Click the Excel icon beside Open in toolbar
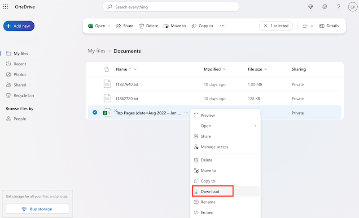The height and width of the screenshot is (218, 359). pyautogui.click(x=91, y=26)
